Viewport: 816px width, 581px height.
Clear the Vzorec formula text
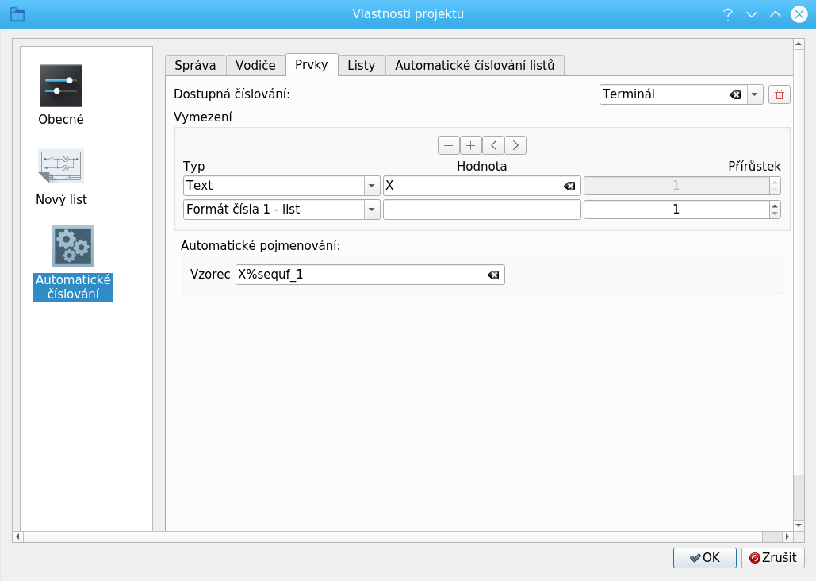pos(493,275)
